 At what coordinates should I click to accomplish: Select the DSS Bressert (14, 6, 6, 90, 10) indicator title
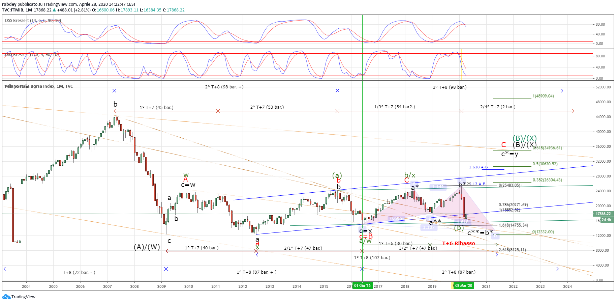coord(33,21)
